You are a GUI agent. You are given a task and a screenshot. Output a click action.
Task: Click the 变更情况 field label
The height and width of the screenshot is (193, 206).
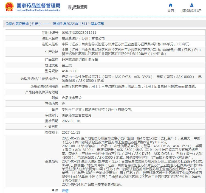click(52, 161)
